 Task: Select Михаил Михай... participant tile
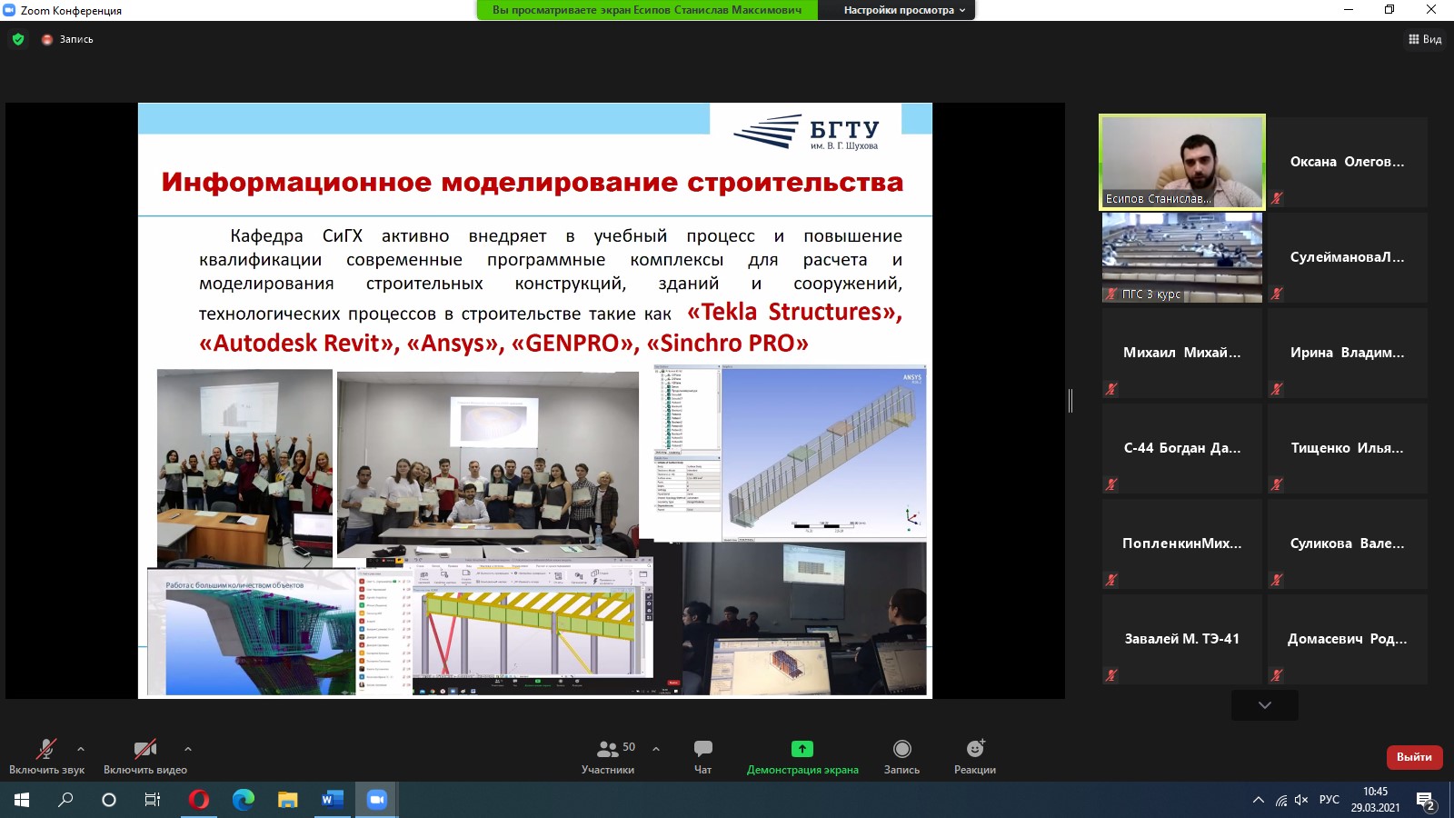tap(1182, 353)
